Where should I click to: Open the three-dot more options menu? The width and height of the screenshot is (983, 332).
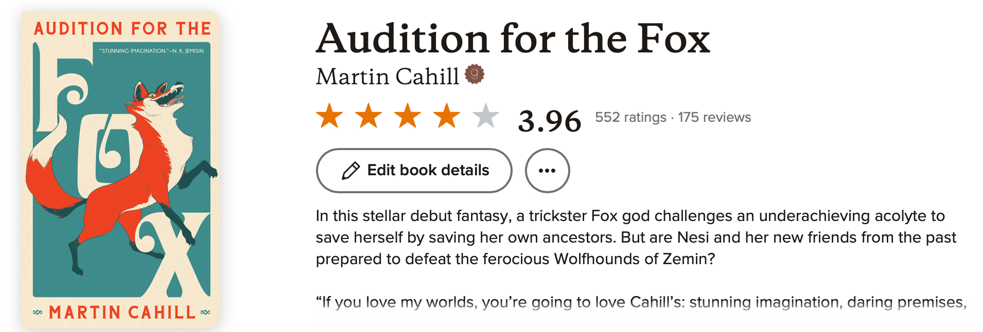[547, 171]
